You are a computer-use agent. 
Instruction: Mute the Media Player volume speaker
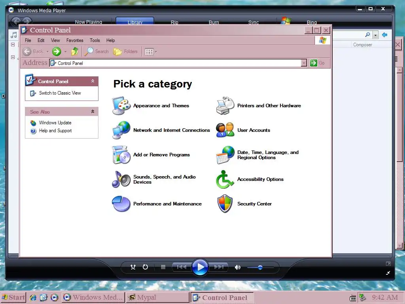coord(237,267)
